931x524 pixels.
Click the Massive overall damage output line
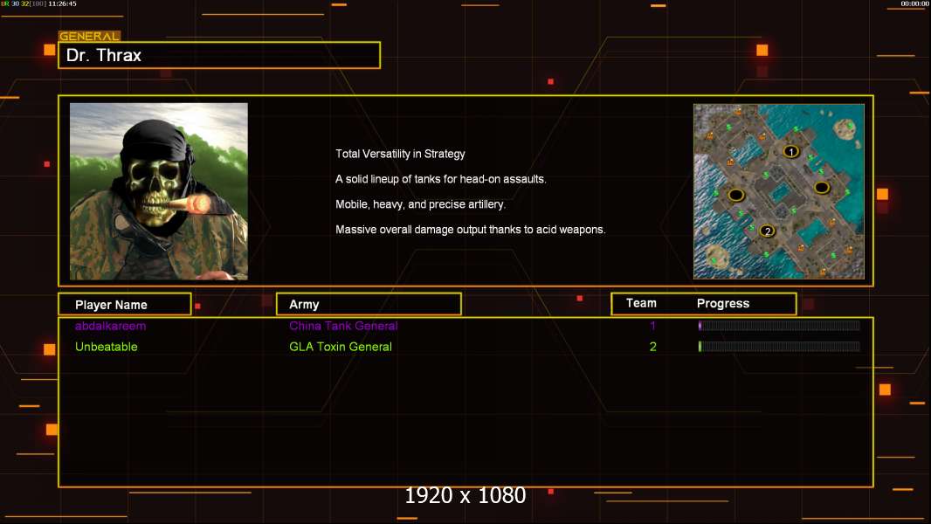(x=470, y=230)
